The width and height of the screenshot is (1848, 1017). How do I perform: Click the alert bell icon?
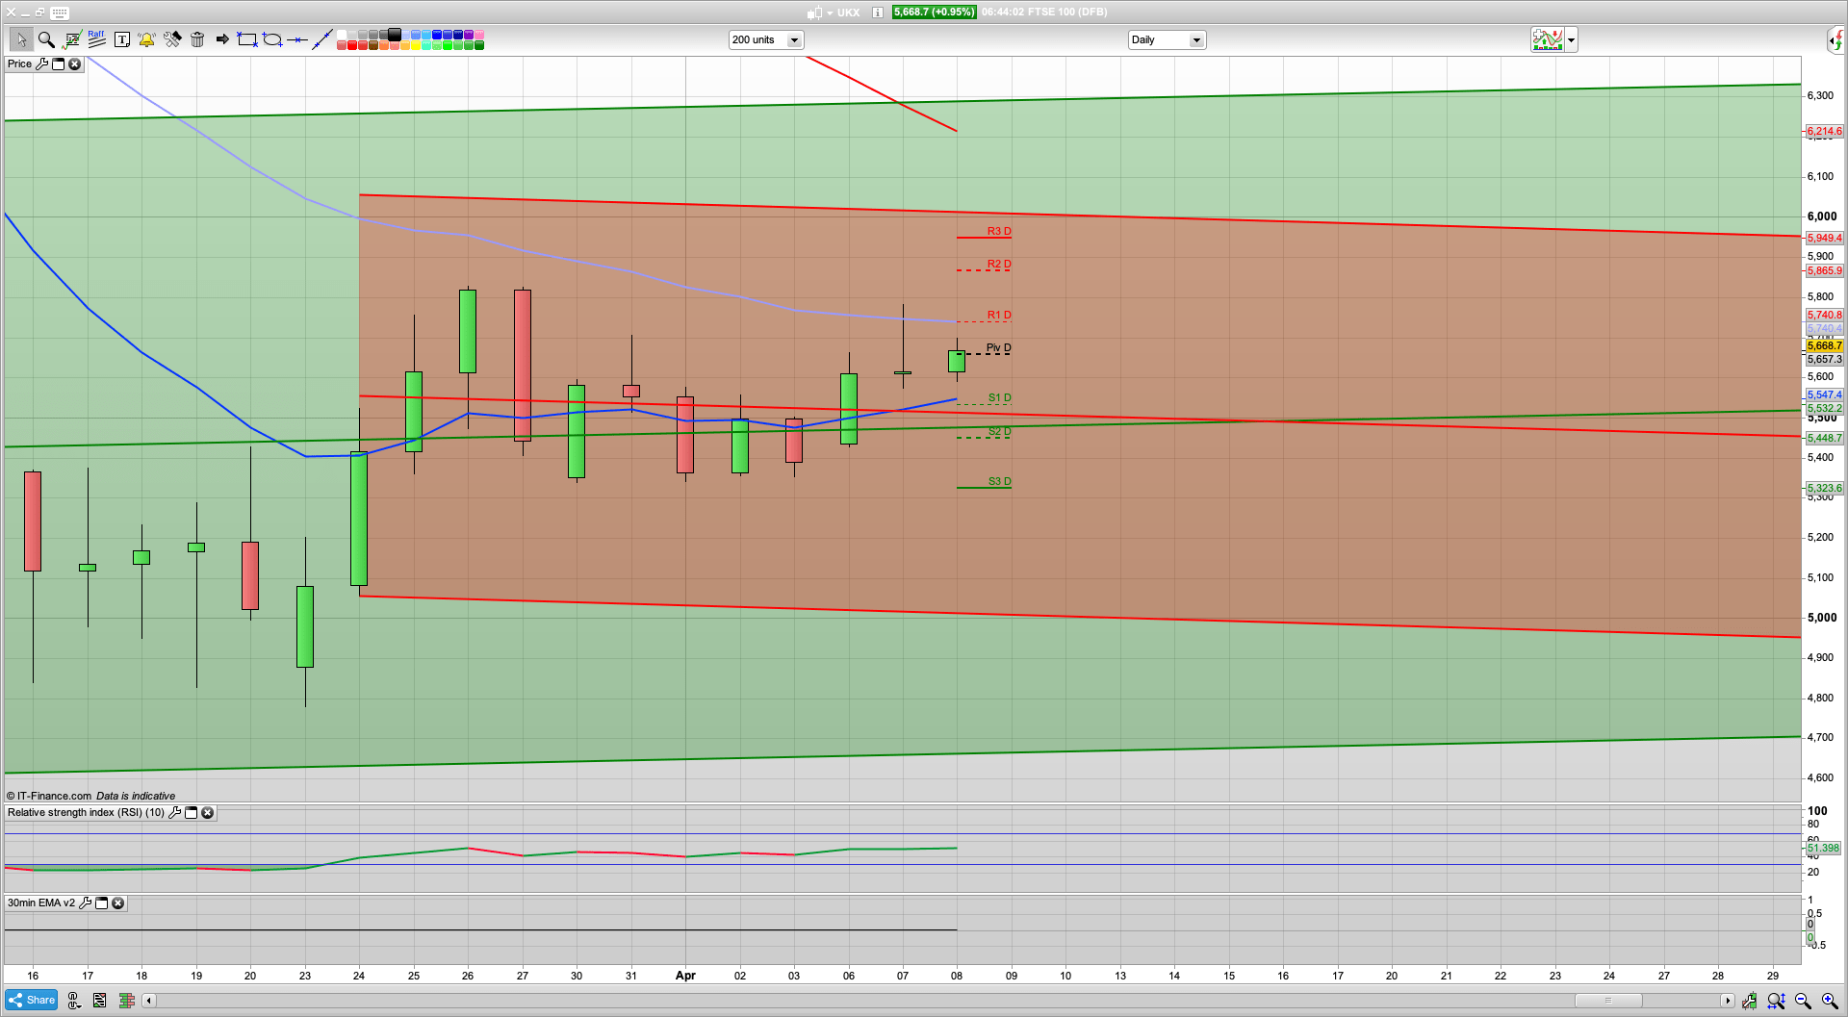(x=146, y=39)
